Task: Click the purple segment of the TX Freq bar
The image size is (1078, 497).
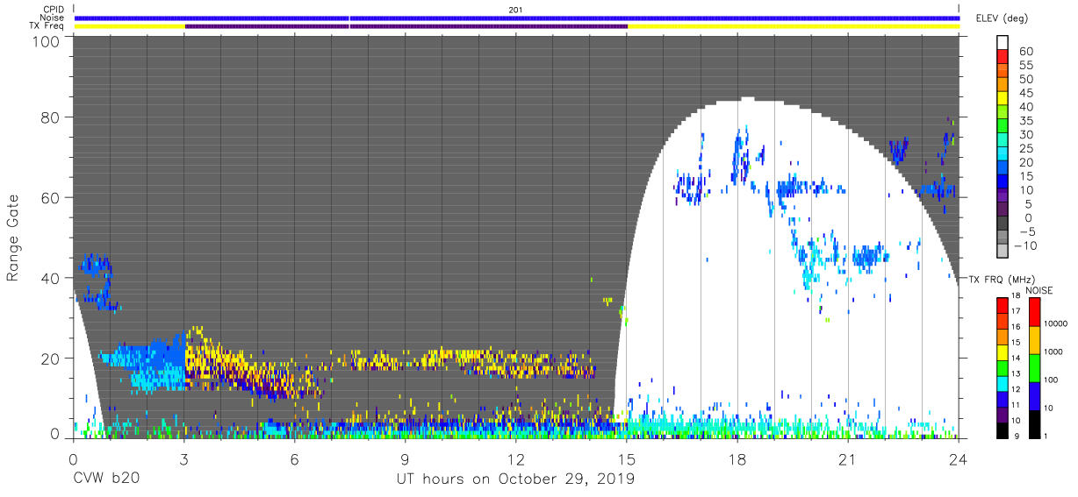Action: (406, 26)
